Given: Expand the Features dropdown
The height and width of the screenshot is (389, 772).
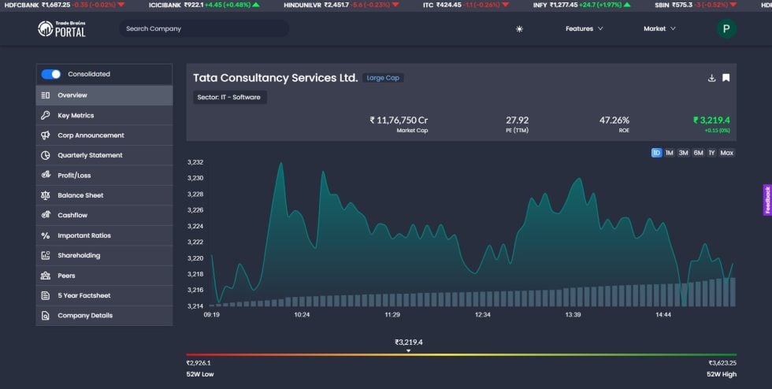Looking at the screenshot, I should point(584,28).
